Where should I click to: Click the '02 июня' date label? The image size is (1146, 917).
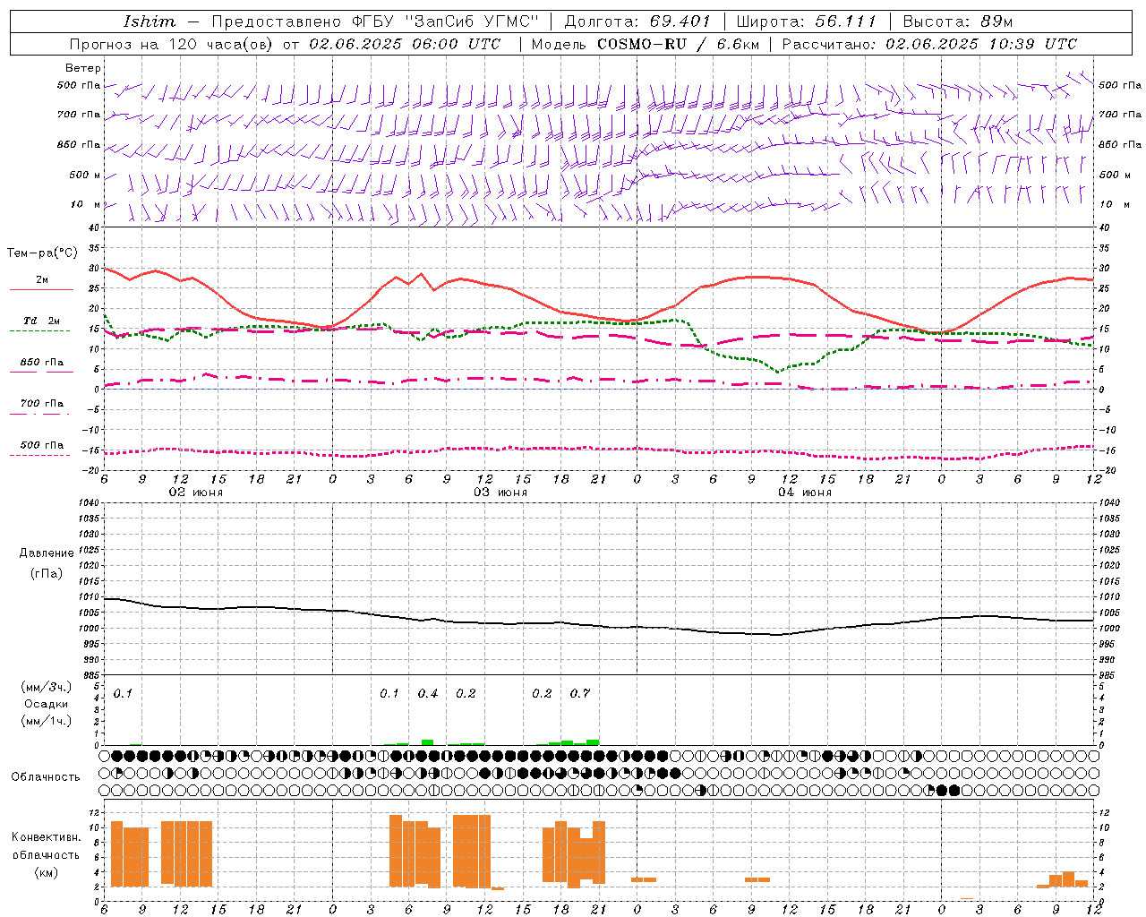196,493
